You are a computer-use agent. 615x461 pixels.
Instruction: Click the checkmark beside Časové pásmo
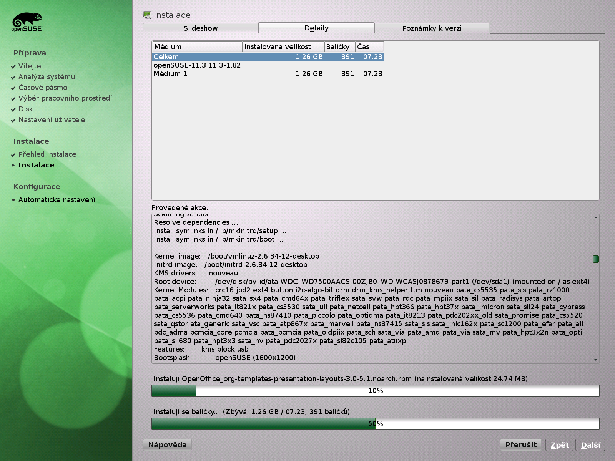coord(13,88)
